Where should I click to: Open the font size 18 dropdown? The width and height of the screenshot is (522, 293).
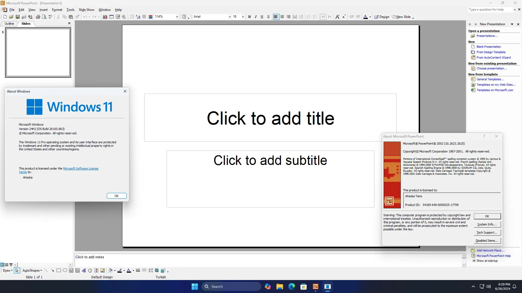click(243, 17)
